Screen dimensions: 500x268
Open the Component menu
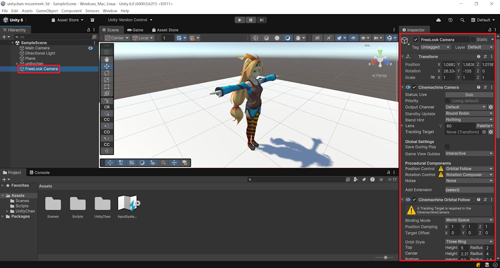click(71, 11)
